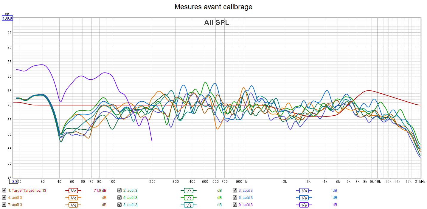
Task: Click the purple 1/6 smoothing icon for trace 9
Action: 304,205
